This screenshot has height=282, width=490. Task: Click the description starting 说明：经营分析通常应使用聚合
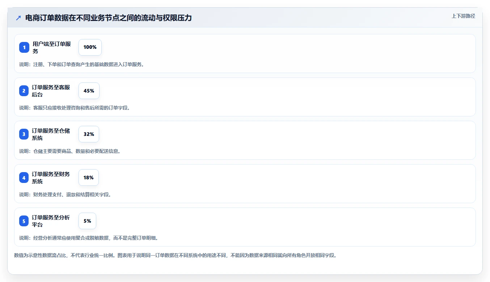click(x=89, y=238)
